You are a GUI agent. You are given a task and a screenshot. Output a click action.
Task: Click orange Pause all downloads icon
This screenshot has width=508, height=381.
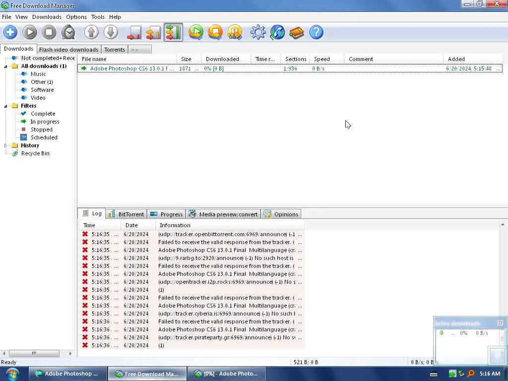pyautogui.click(x=235, y=32)
